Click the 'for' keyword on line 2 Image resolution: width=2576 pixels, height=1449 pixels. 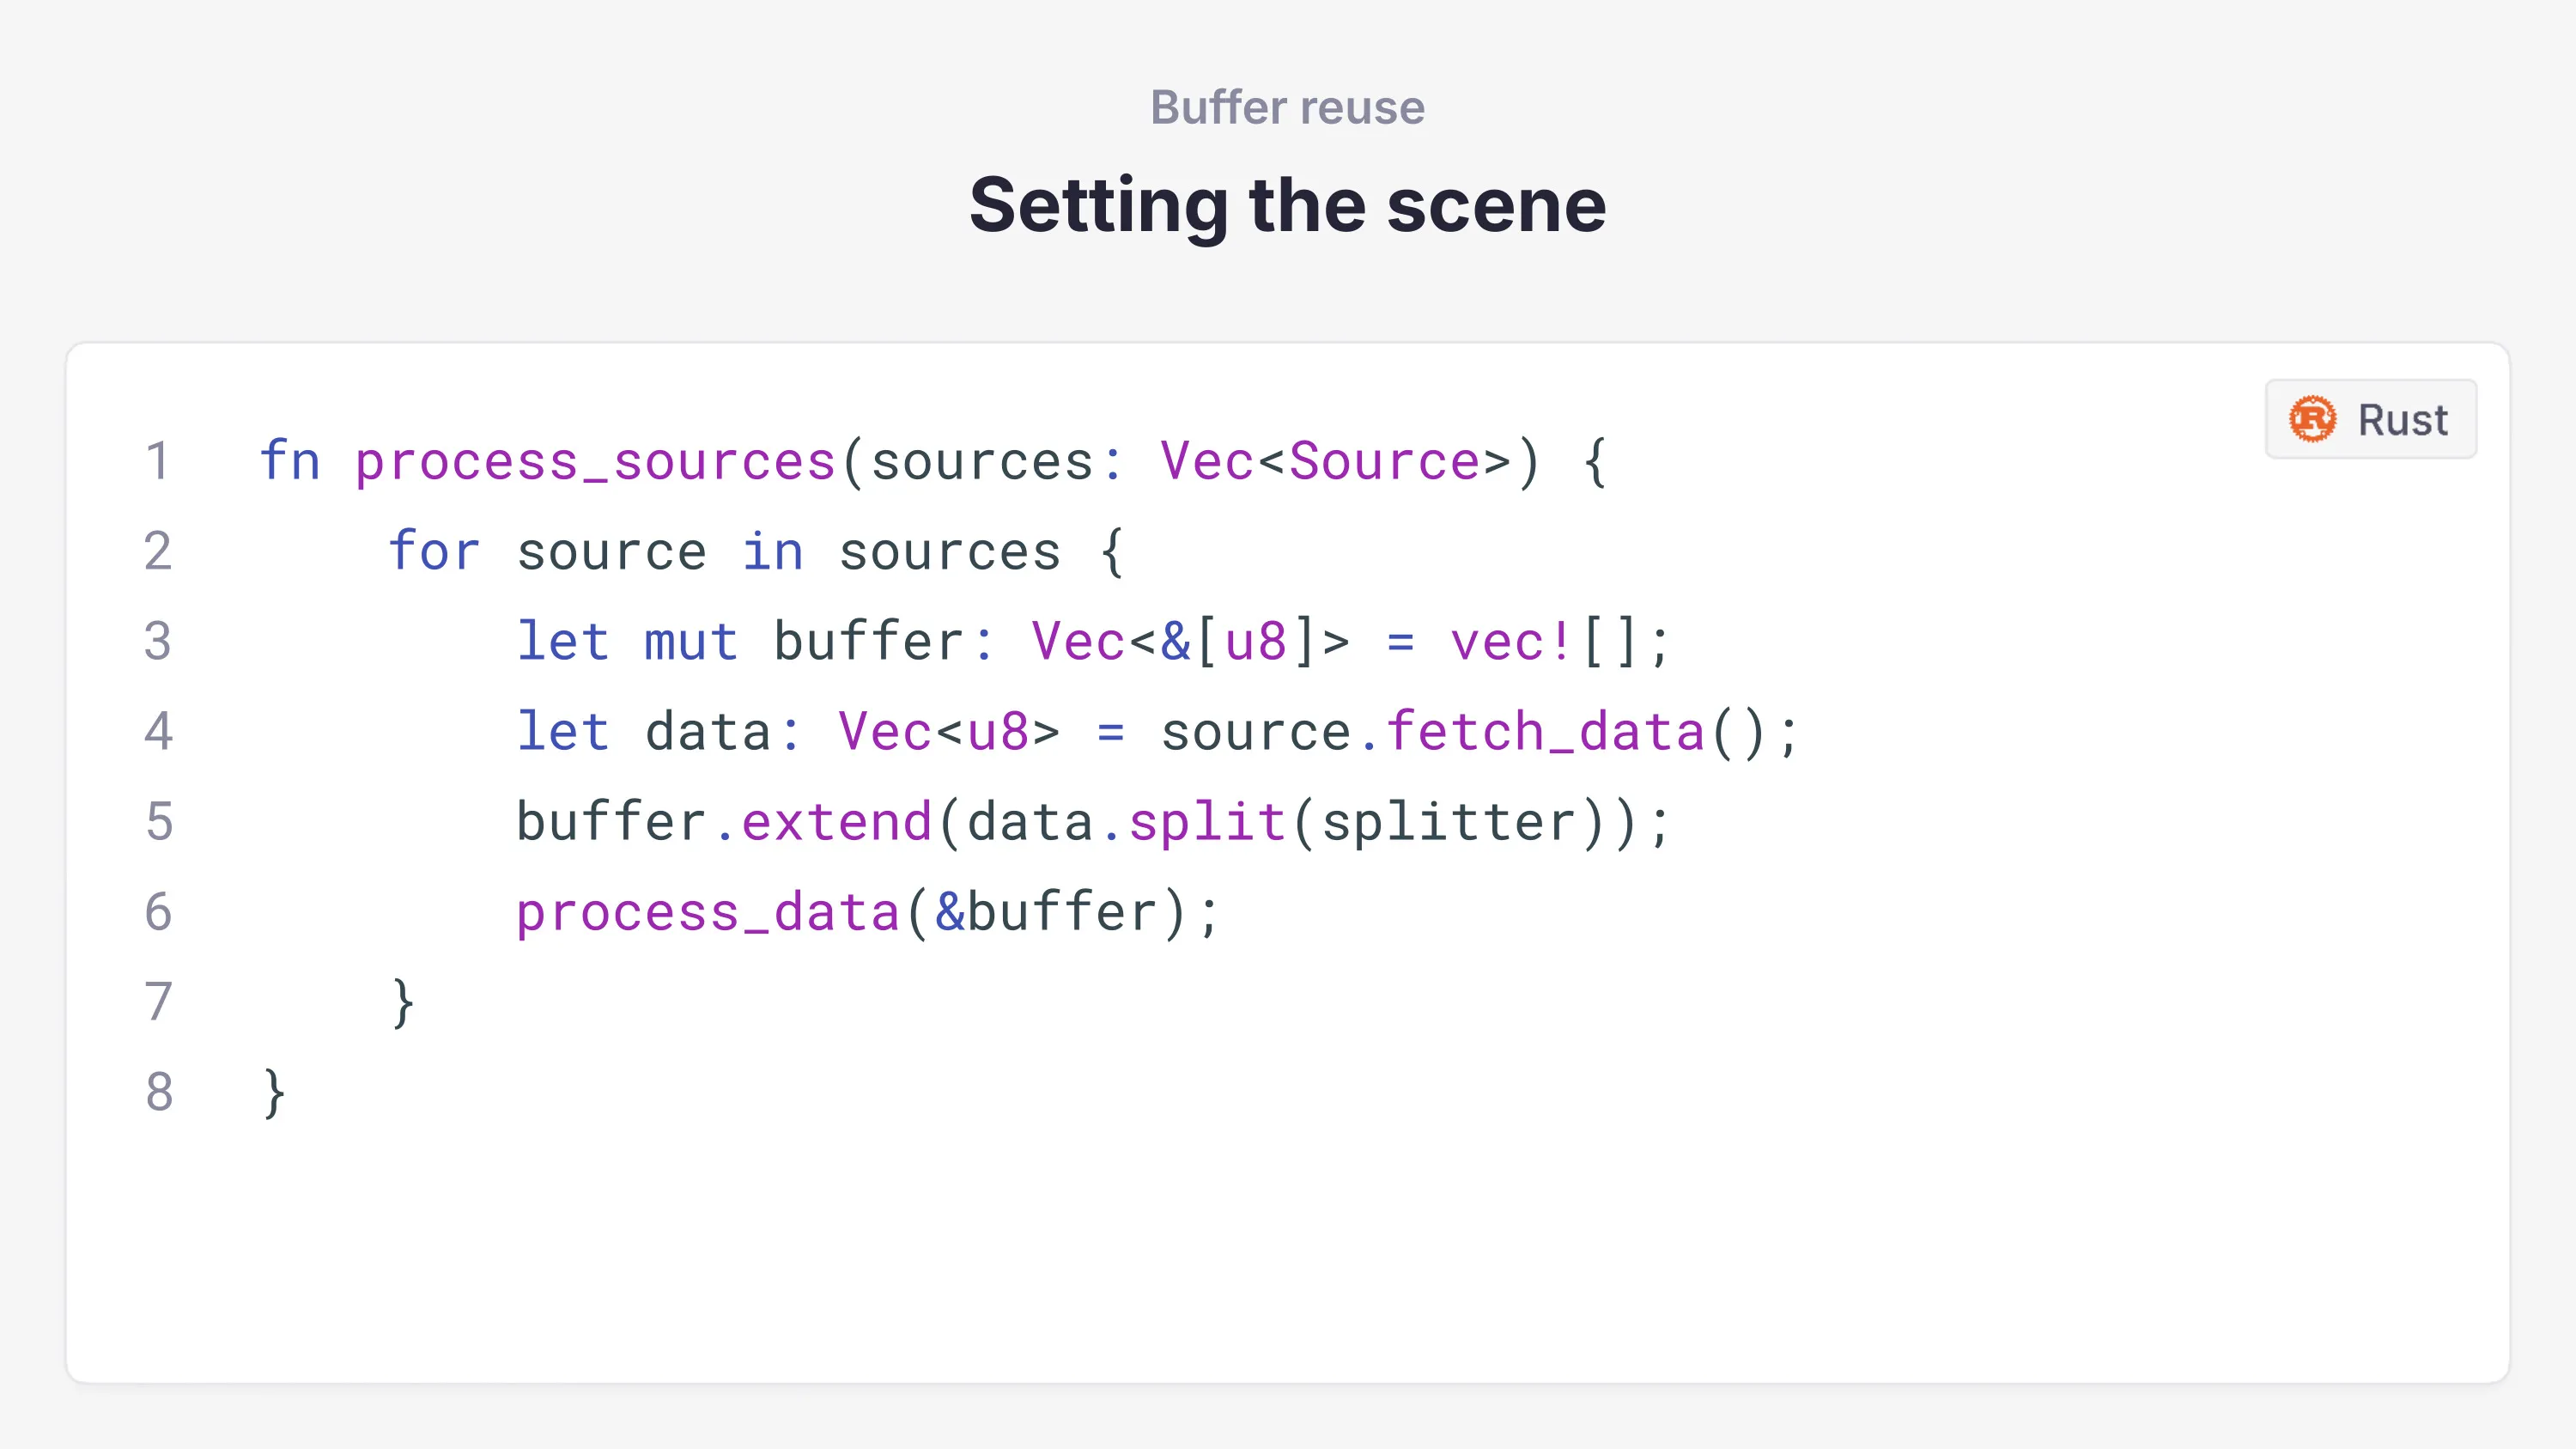pyautogui.click(x=434, y=552)
